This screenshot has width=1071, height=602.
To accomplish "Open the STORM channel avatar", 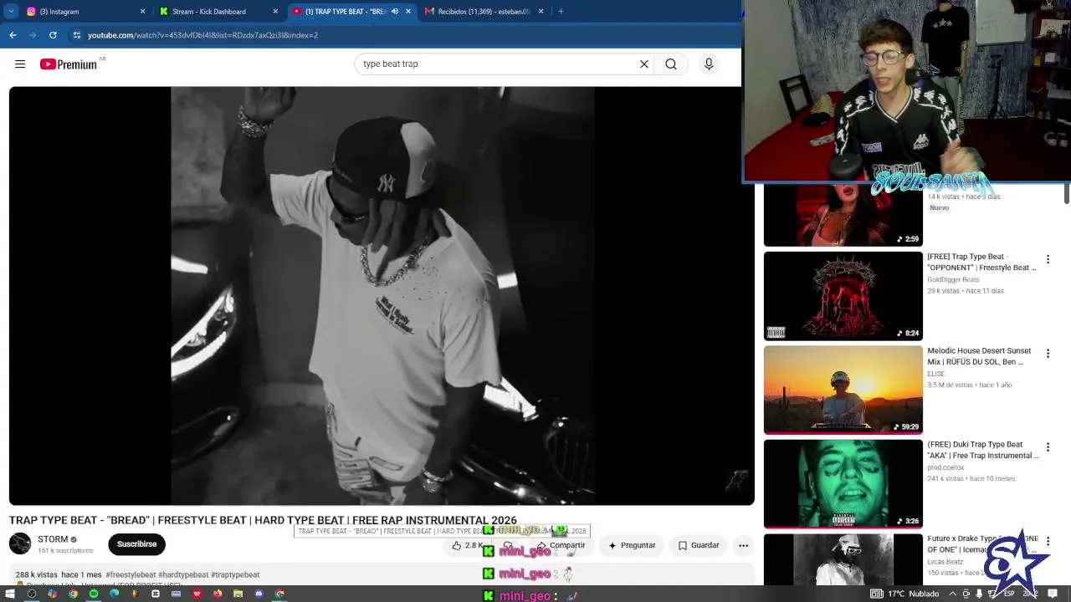I will [x=20, y=543].
